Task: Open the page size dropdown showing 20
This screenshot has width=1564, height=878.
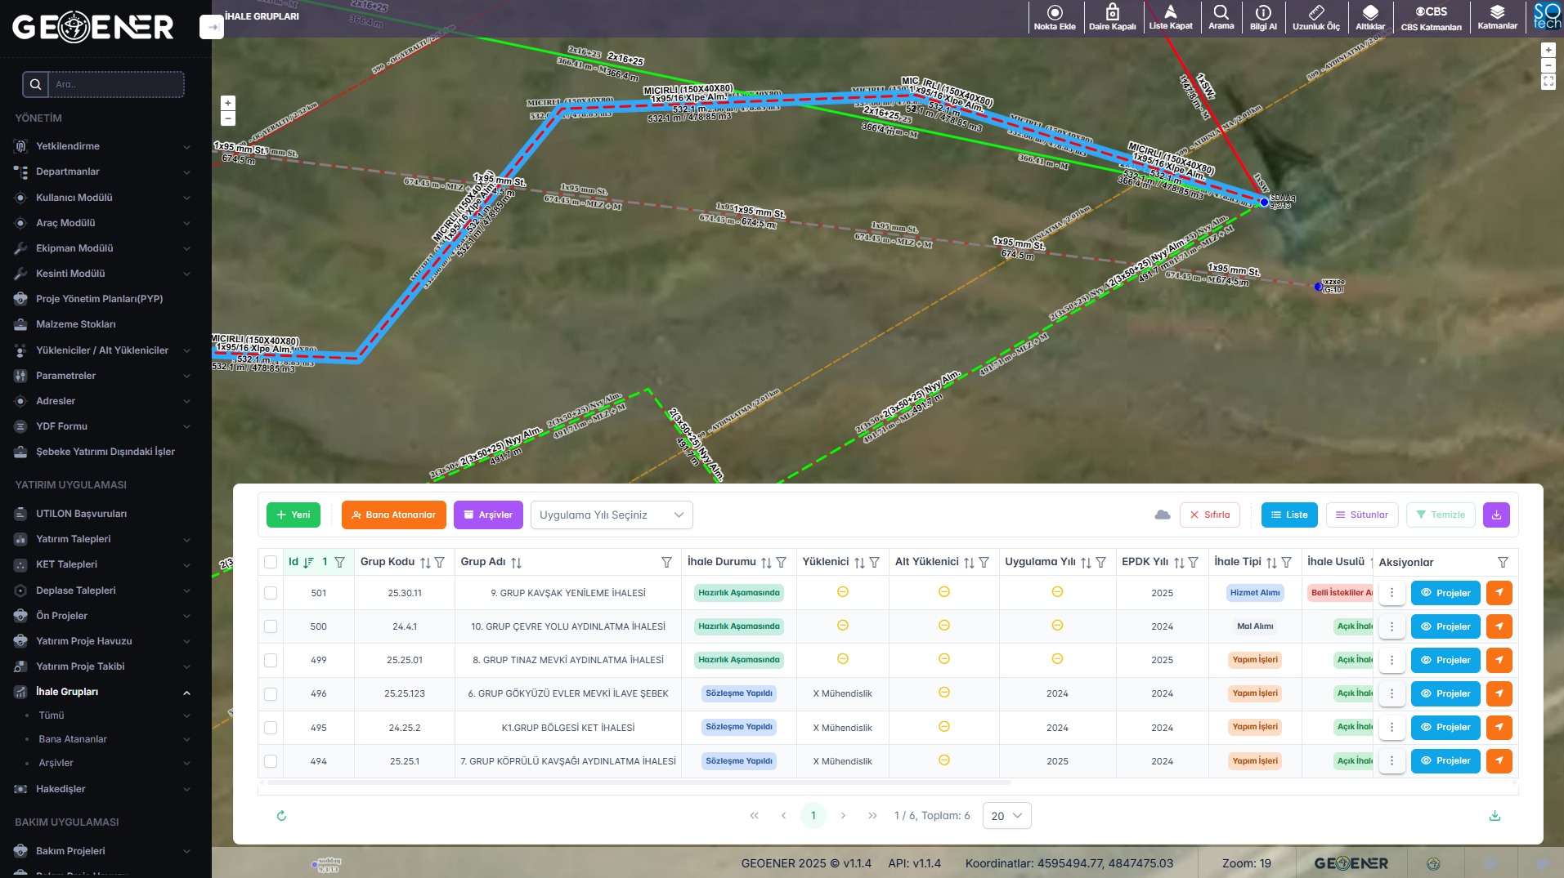Action: (1006, 815)
